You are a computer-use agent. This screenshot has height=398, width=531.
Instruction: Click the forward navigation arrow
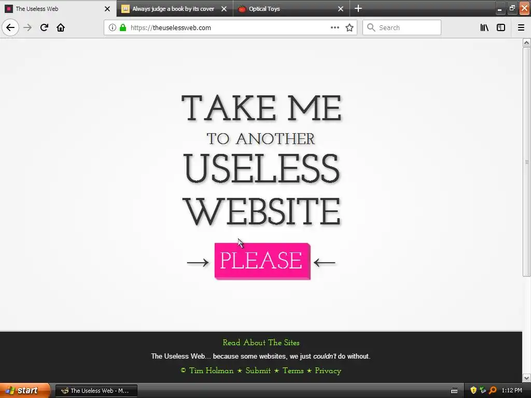tap(27, 27)
